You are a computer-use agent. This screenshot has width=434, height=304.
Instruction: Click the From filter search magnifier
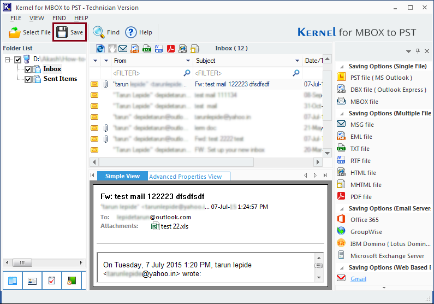coord(187,73)
